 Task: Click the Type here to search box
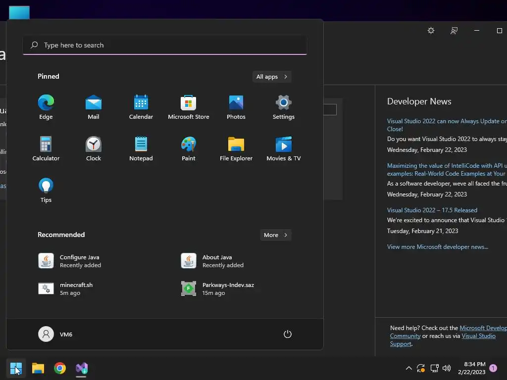[165, 45]
